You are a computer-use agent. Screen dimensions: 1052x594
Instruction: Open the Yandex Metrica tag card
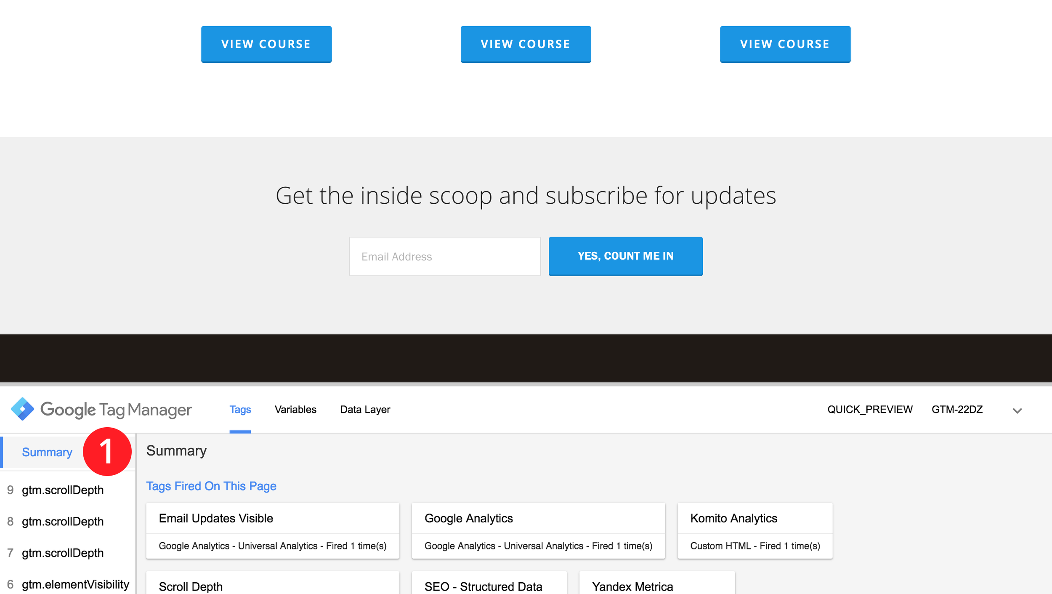[x=656, y=586]
